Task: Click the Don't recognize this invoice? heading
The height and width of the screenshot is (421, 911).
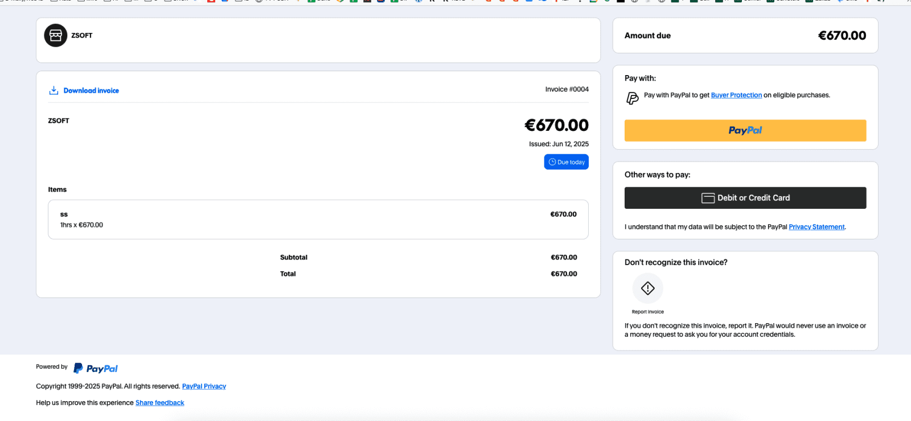Action: pos(676,262)
